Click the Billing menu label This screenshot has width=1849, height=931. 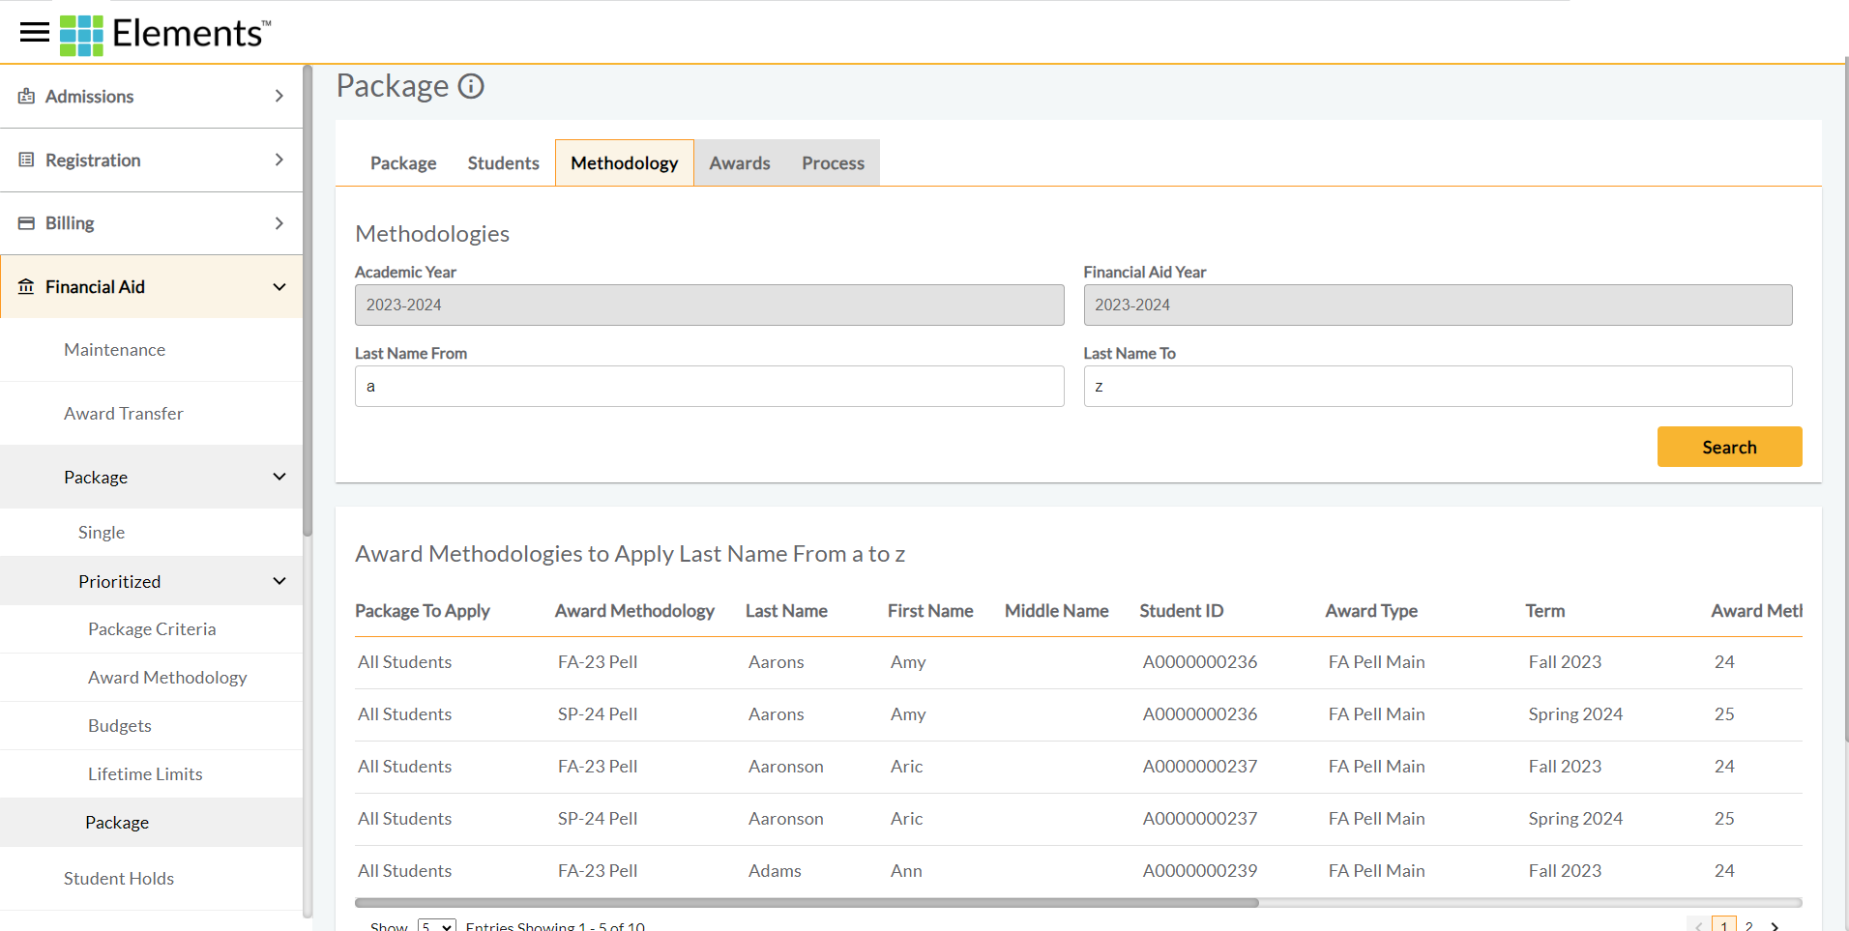pyautogui.click(x=70, y=223)
